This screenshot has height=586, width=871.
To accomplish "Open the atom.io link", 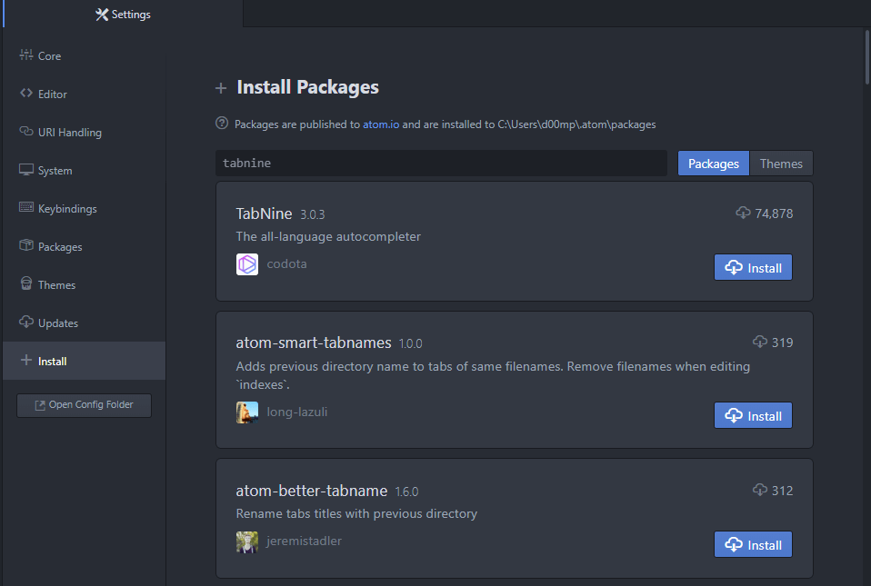I will tap(381, 124).
